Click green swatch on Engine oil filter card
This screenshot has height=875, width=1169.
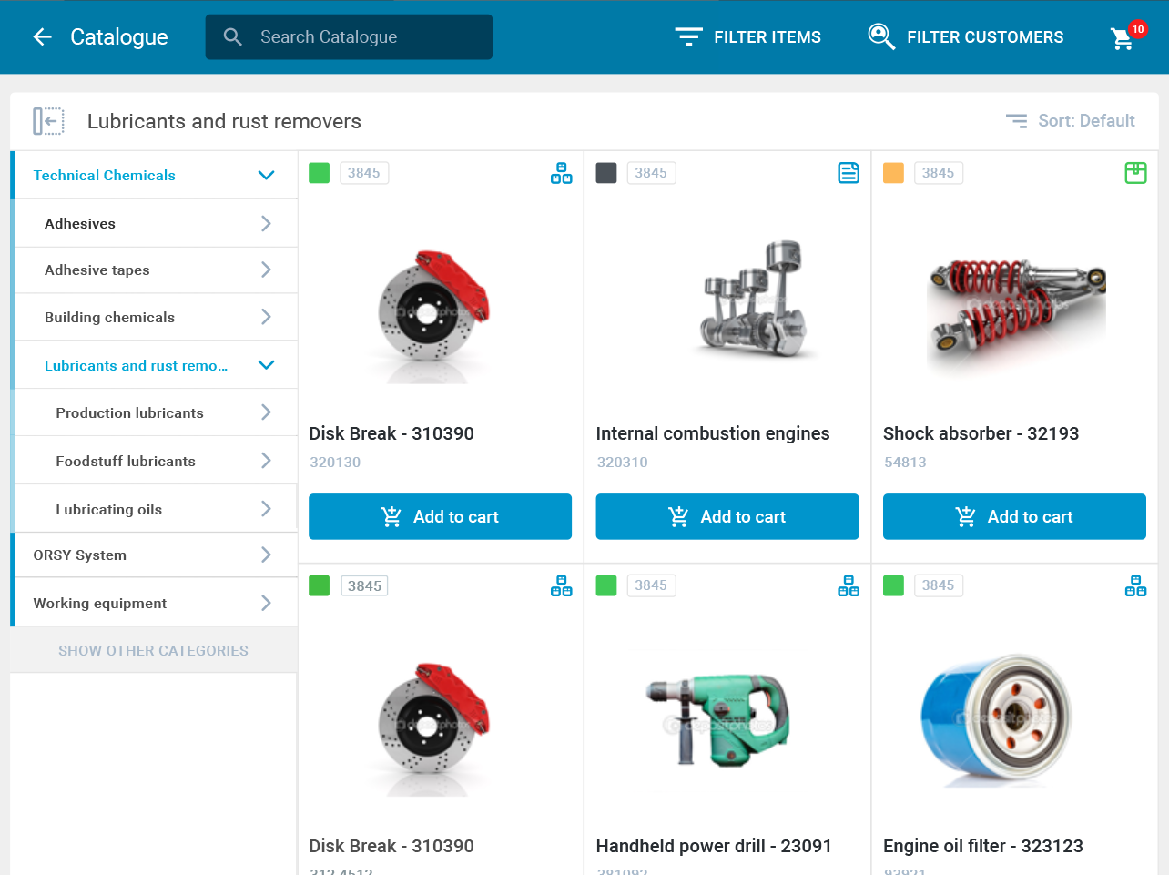(893, 585)
